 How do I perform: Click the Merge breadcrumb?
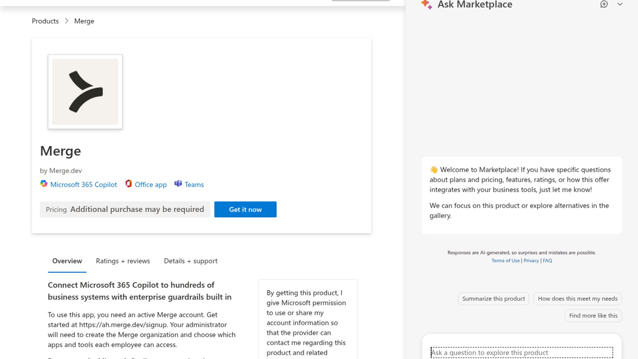(x=84, y=21)
